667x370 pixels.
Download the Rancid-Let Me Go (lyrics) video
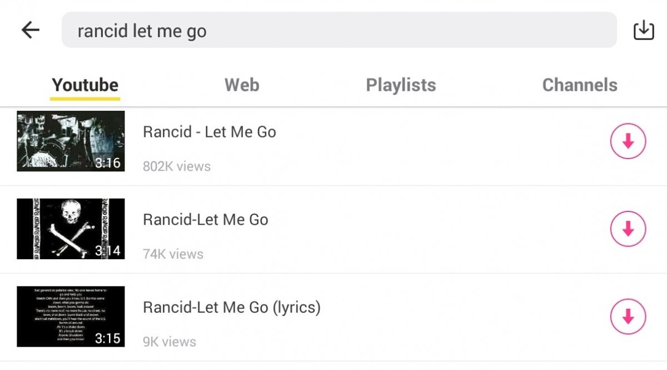pyautogui.click(x=628, y=317)
